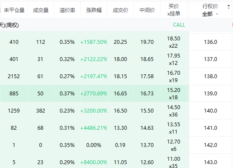
Task: Click the 成交价 column header
Action: (x=121, y=10)
